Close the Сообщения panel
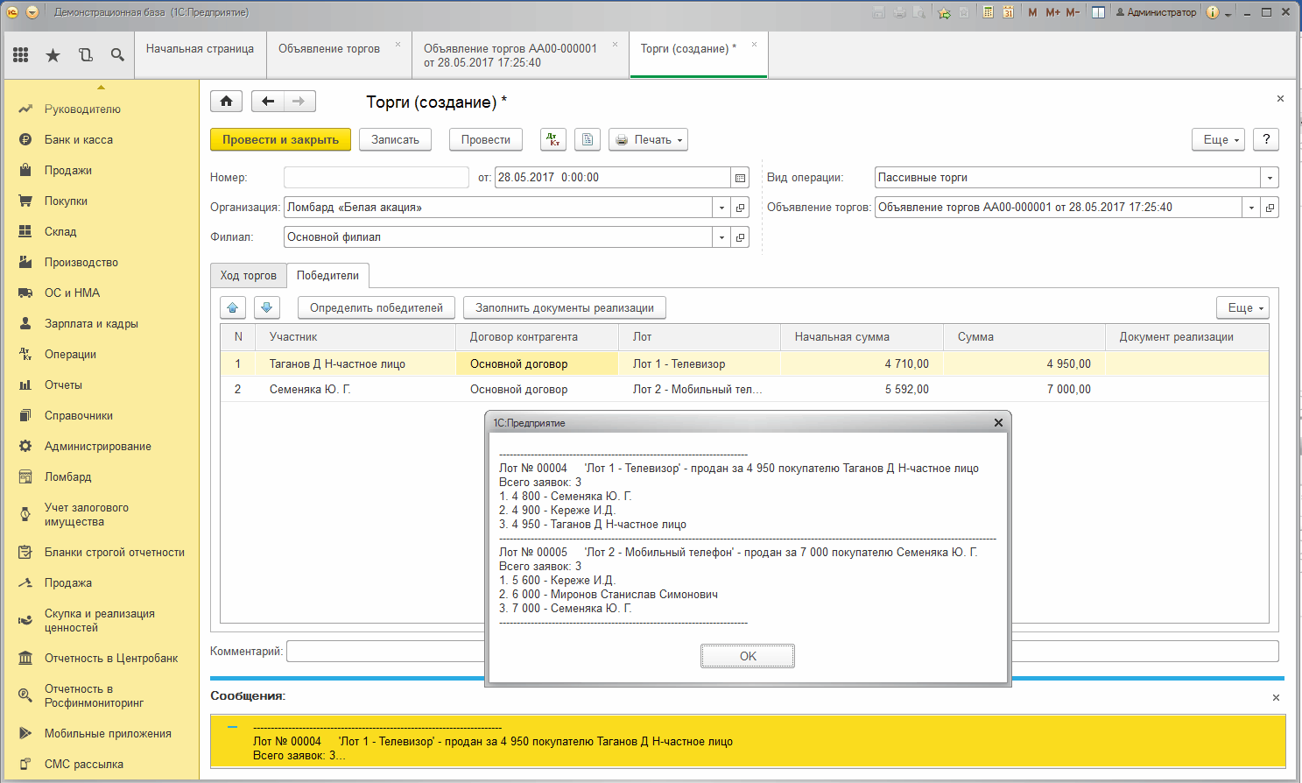Screen dimensions: 1302x783 coord(1276,697)
